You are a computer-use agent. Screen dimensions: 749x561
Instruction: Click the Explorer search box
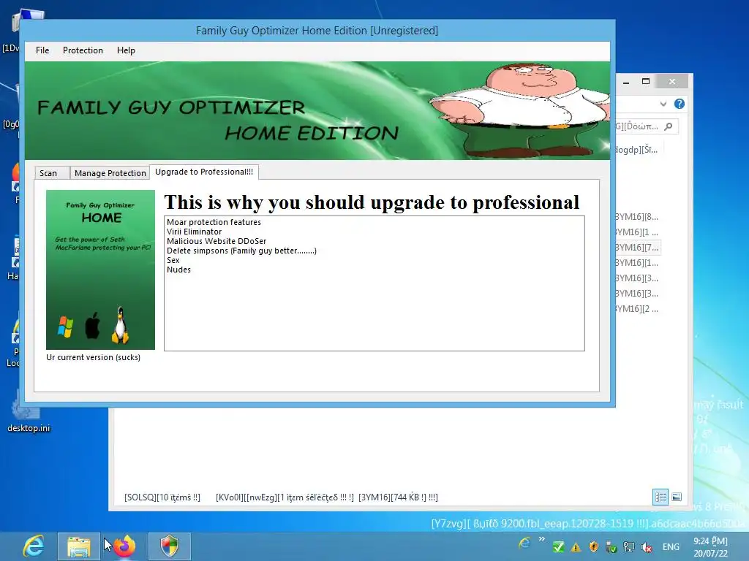click(645, 126)
